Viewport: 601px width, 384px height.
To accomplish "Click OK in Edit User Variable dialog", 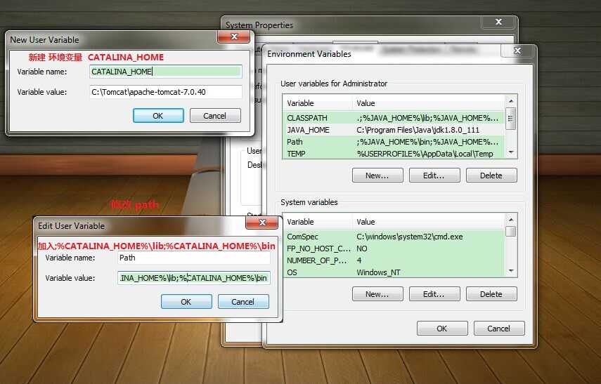I will point(186,302).
